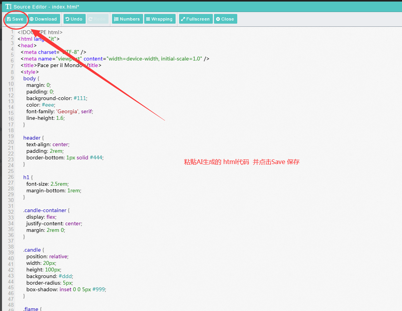Viewport: 402px width, 311px height.
Task: Close the Source Editor
Action: click(x=225, y=19)
